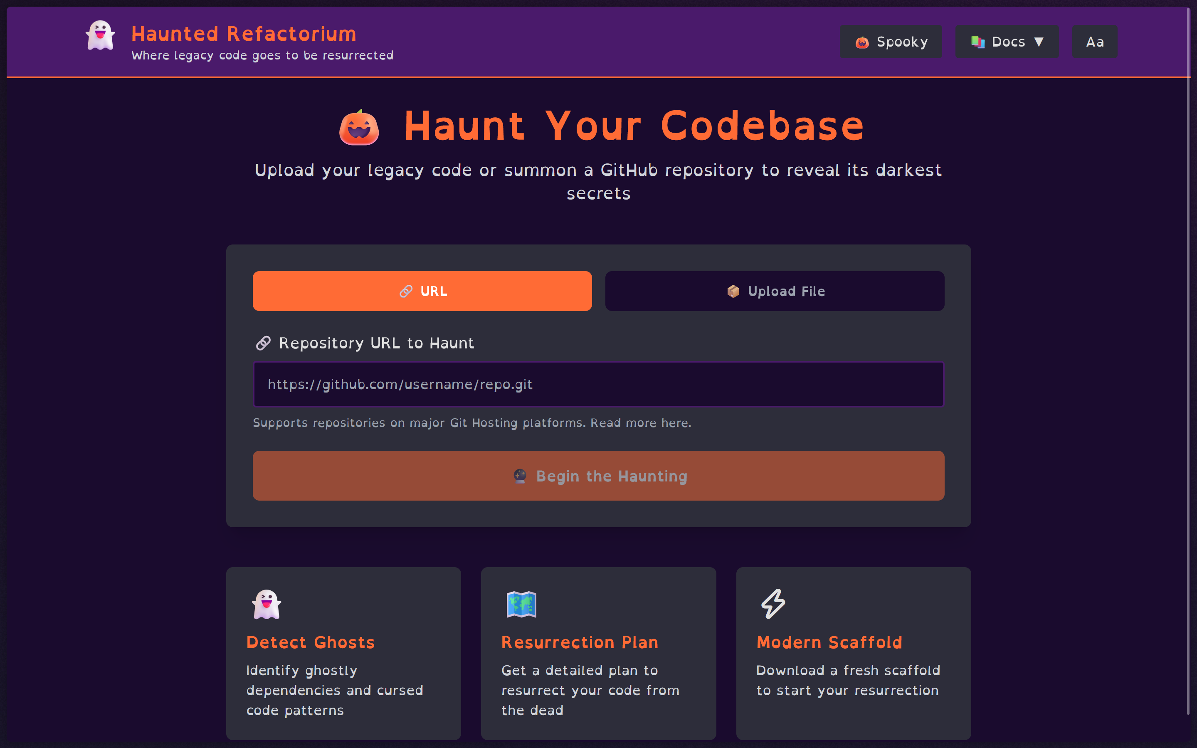Image resolution: width=1197 pixels, height=748 pixels.
Task: Click the map icon on Resurrection Plan card
Action: pos(521,604)
